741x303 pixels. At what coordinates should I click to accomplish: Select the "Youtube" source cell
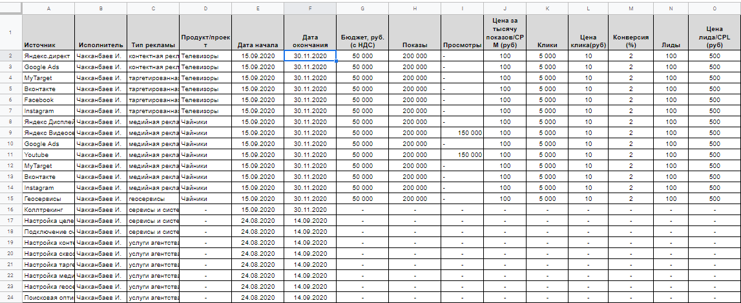(x=48, y=155)
